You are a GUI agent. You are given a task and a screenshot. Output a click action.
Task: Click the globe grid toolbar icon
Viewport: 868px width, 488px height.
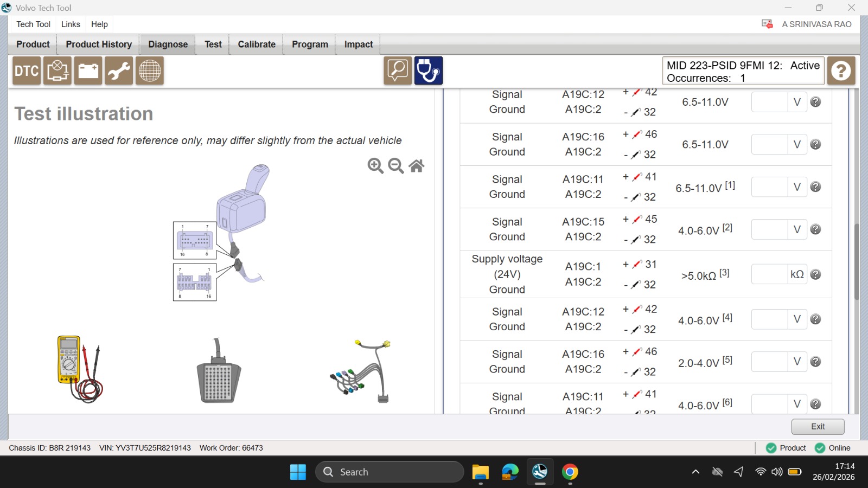point(150,70)
